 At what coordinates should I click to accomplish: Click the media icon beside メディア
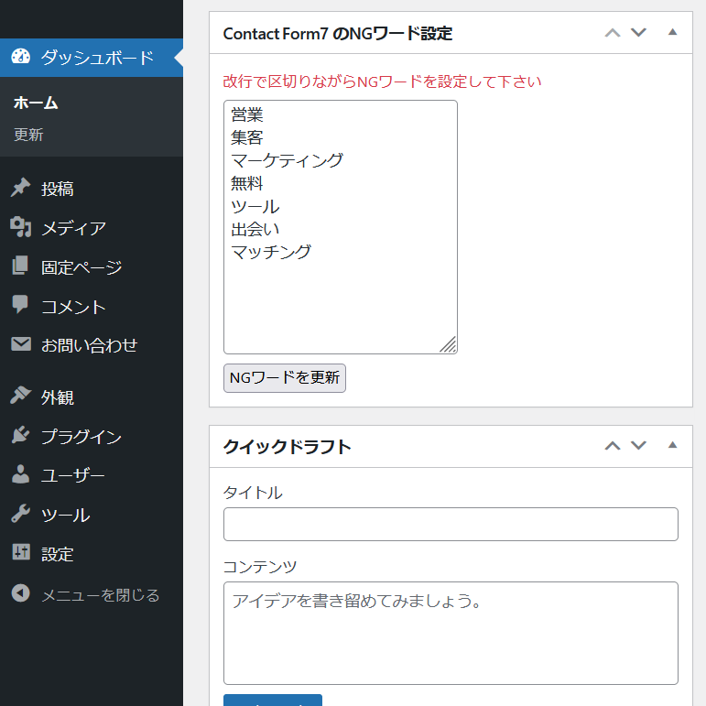pyautogui.click(x=21, y=227)
